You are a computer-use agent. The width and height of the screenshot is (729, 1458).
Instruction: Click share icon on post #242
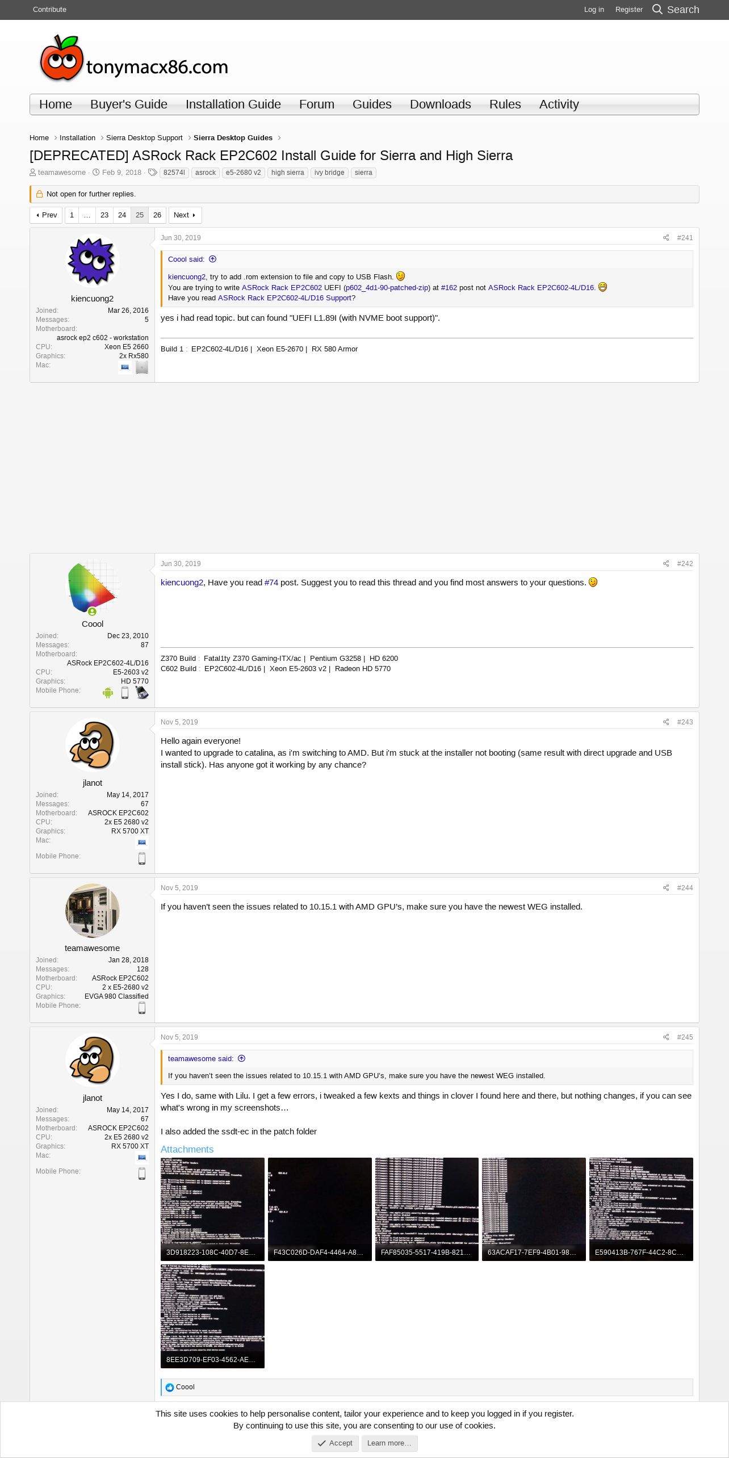click(666, 564)
